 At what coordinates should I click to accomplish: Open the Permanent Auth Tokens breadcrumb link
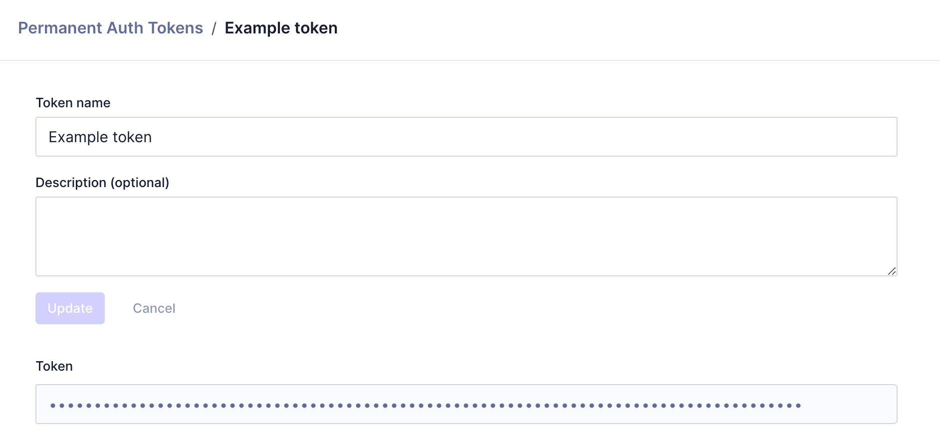click(110, 28)
